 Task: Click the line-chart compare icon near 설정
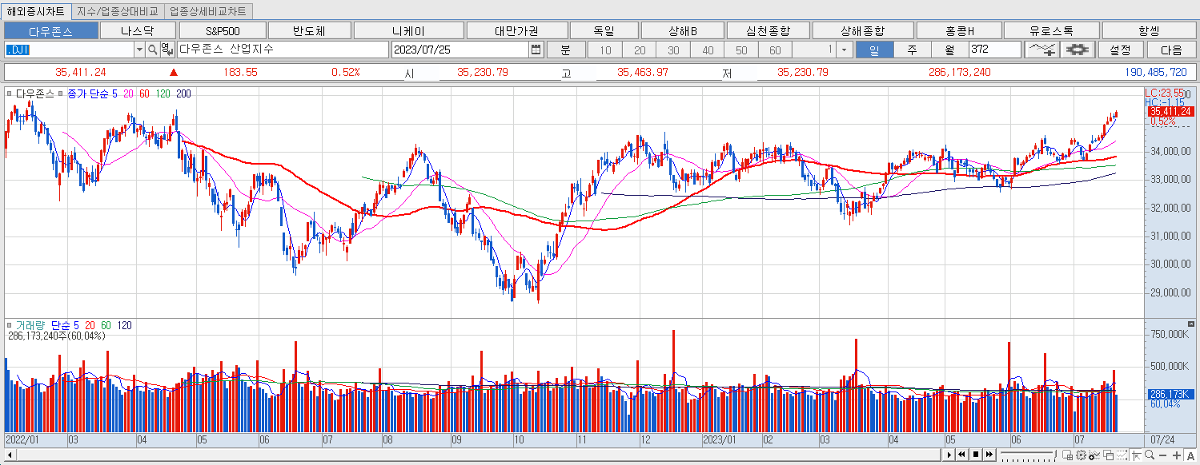(1042, 50)
